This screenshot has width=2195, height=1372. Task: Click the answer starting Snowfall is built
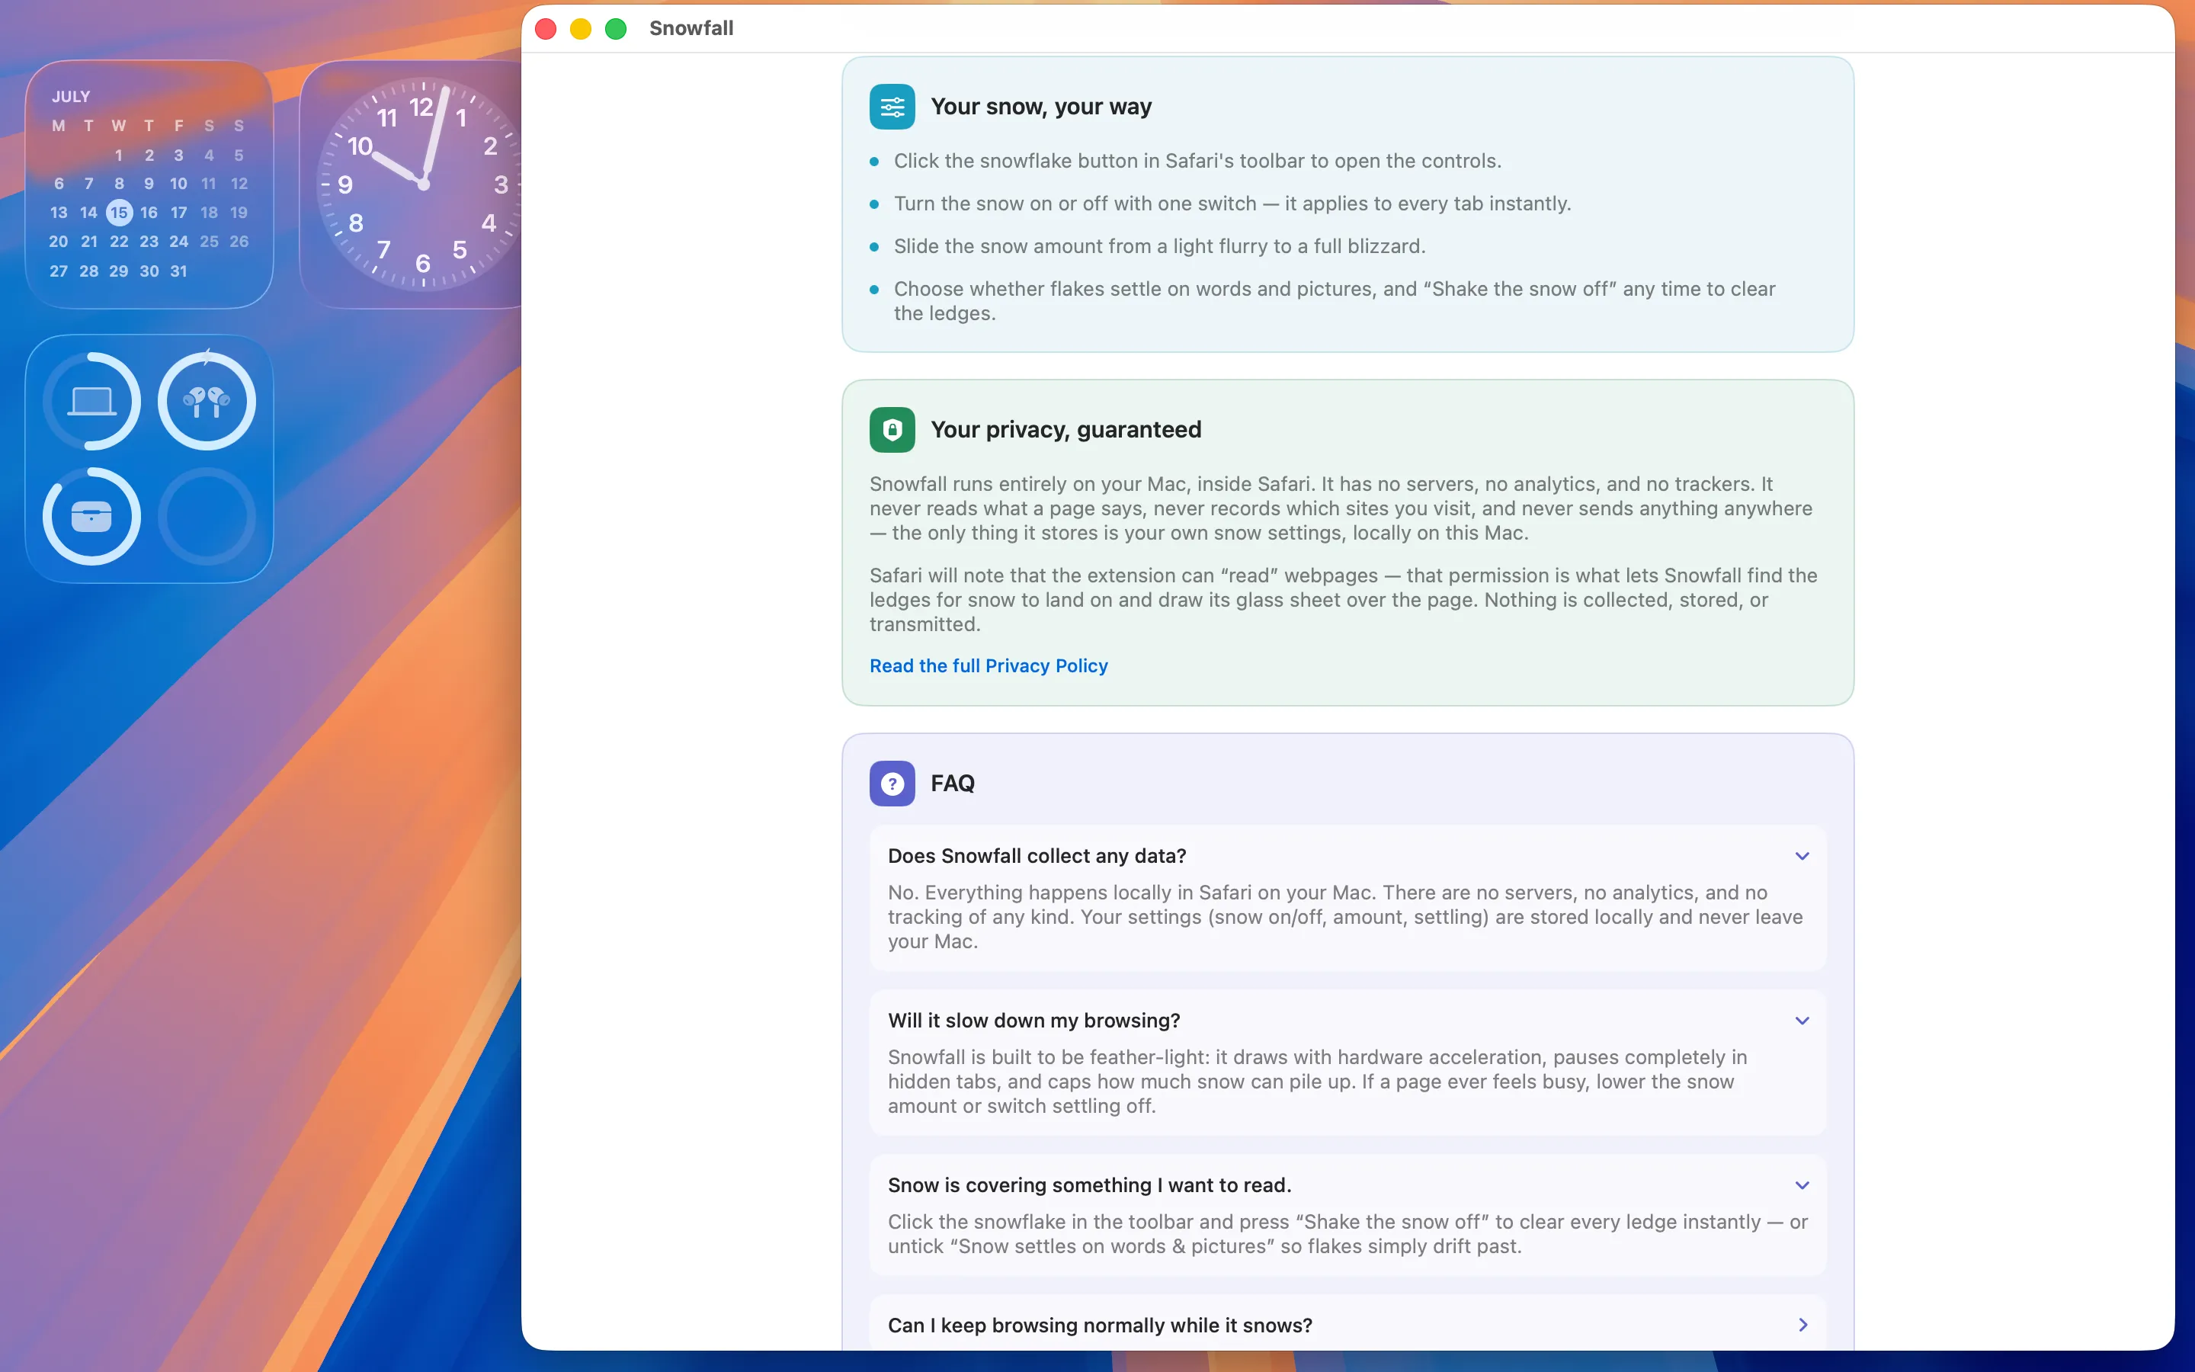(1317, 1082)
